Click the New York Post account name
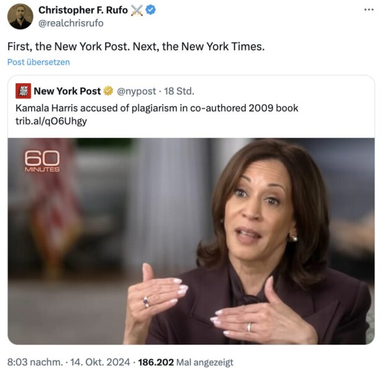Image resolution: width=385 pixels, height=372 pixels. pyautogui.click(x=67, y=91)
